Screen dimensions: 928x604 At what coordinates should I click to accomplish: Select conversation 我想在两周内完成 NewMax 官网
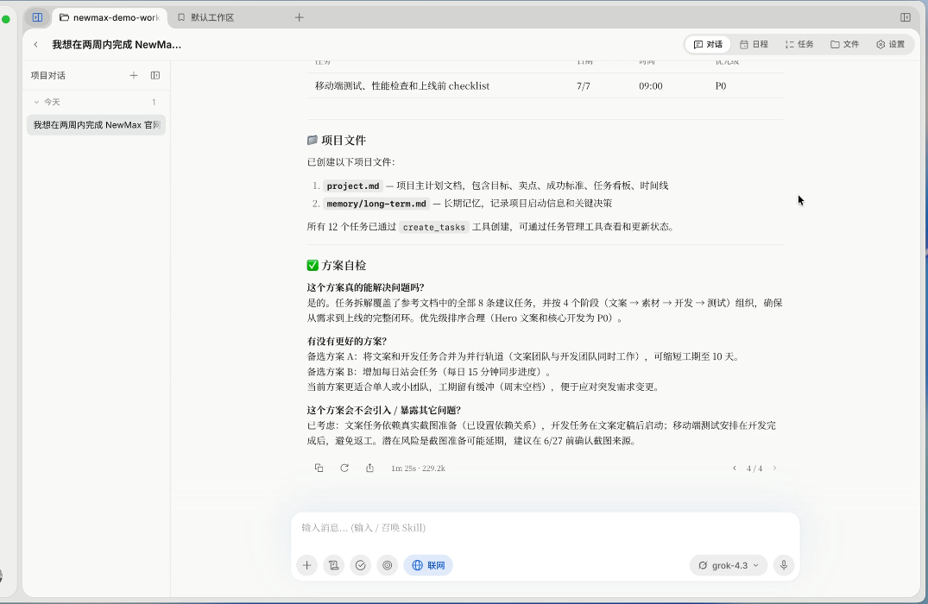[96, 125]
